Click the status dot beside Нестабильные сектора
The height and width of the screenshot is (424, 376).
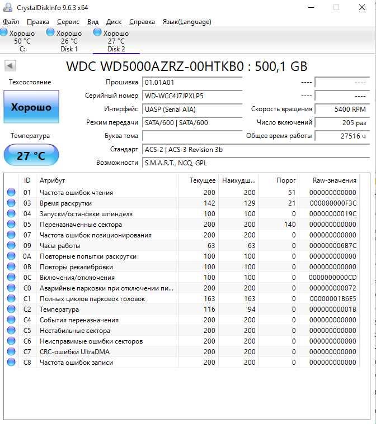click(x=11, y=330)
